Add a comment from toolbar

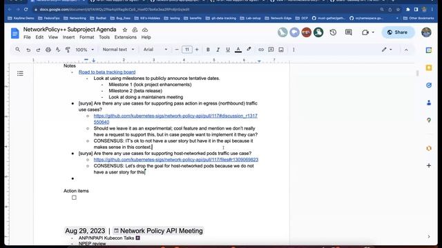[271, 50]
